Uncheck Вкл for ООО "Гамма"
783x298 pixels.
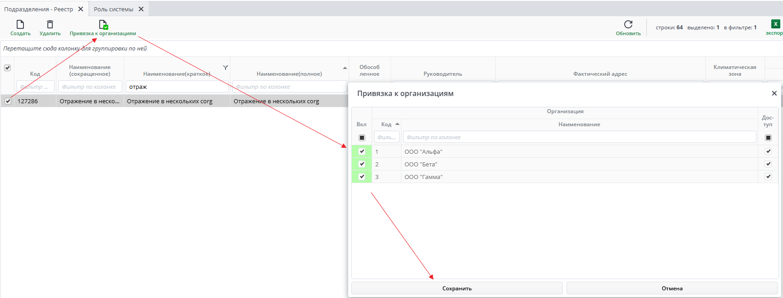click(362, 177)
